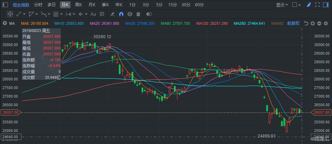Click the MA120: 28251.290 value
The image size is (332, 144).
click(212, 23)
